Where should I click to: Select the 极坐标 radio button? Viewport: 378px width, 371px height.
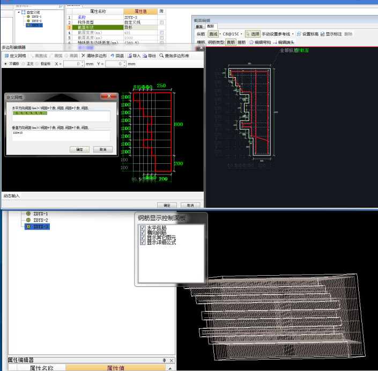click(x=37, y=64)
